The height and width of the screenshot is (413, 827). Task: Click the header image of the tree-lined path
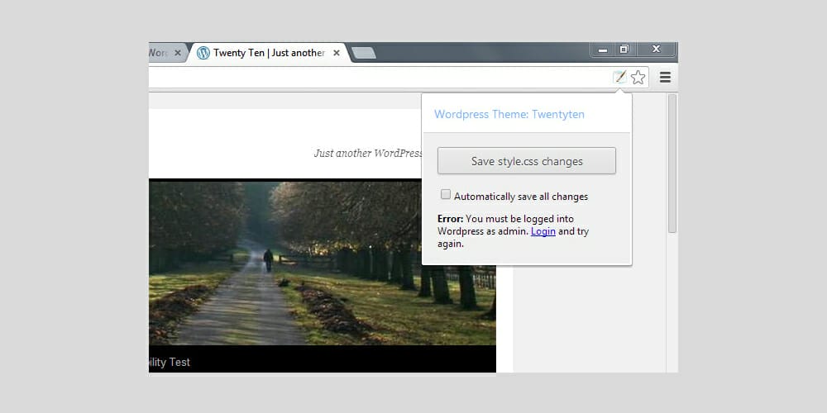click(x=323, y=263)
